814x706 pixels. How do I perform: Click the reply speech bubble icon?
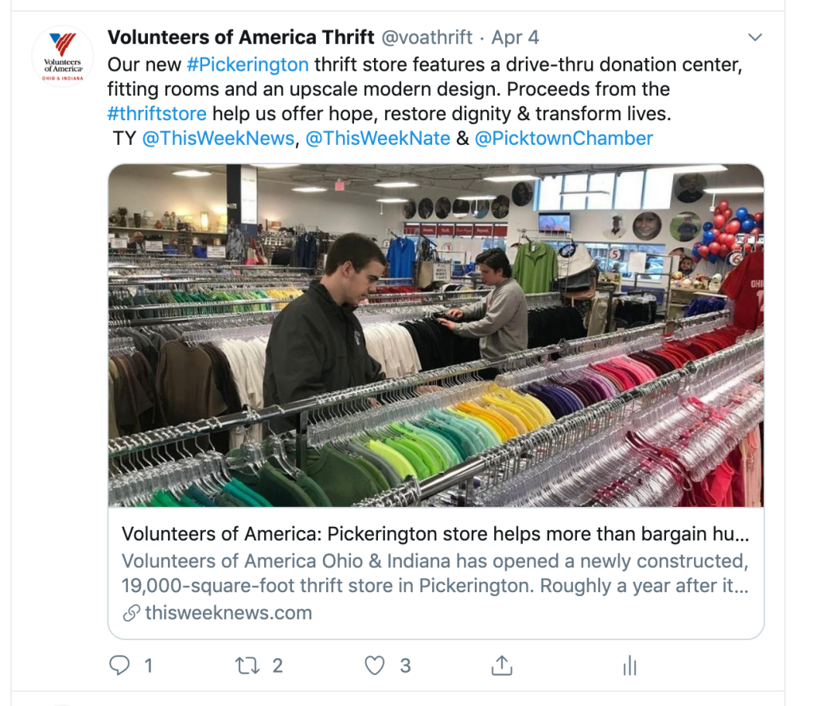tap(119, 665)
